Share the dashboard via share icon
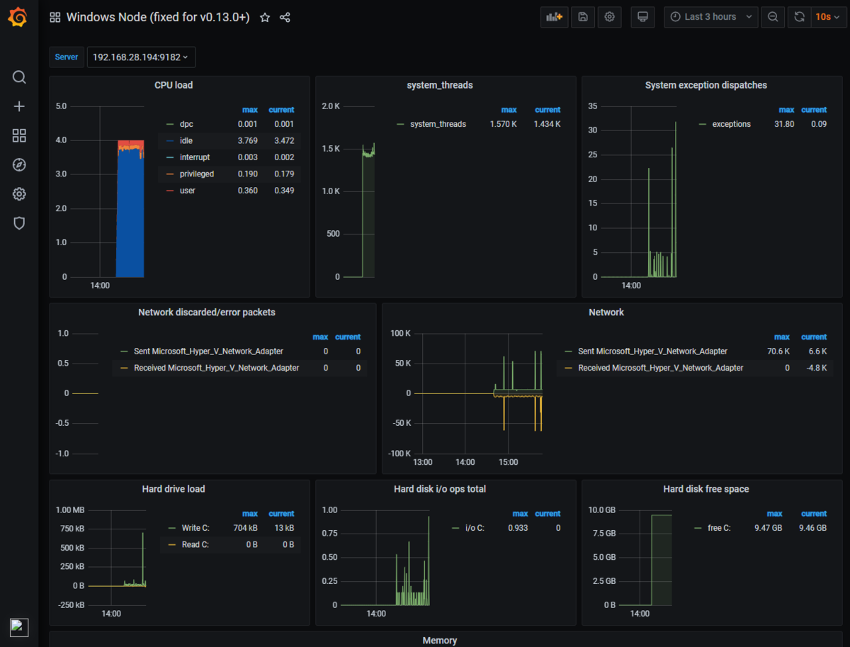Image resolution: width=850 pixels, height=647 pixels. point(285,18)
